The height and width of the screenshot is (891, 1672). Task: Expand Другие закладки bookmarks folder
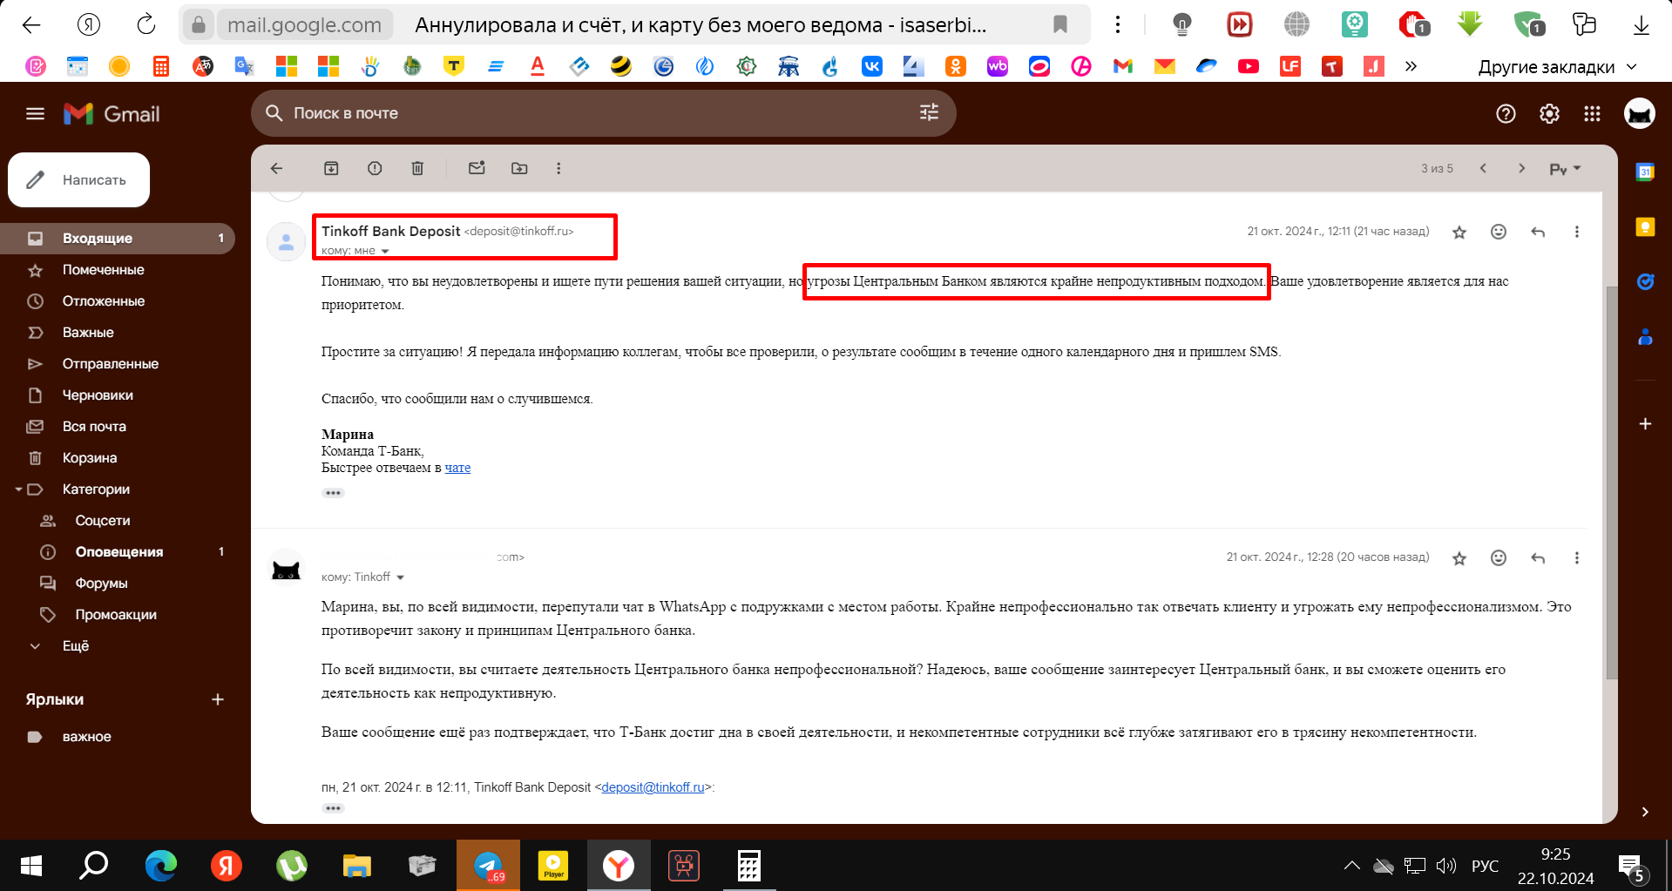(1557, 67)
